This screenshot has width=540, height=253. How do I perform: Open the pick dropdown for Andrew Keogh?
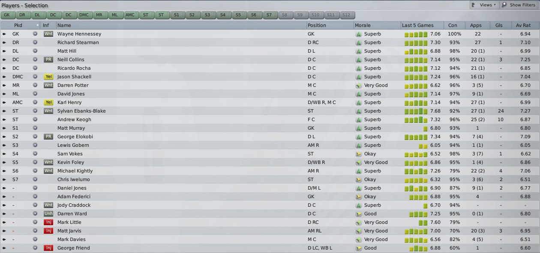pyautogui.click(x=35, y=119)
